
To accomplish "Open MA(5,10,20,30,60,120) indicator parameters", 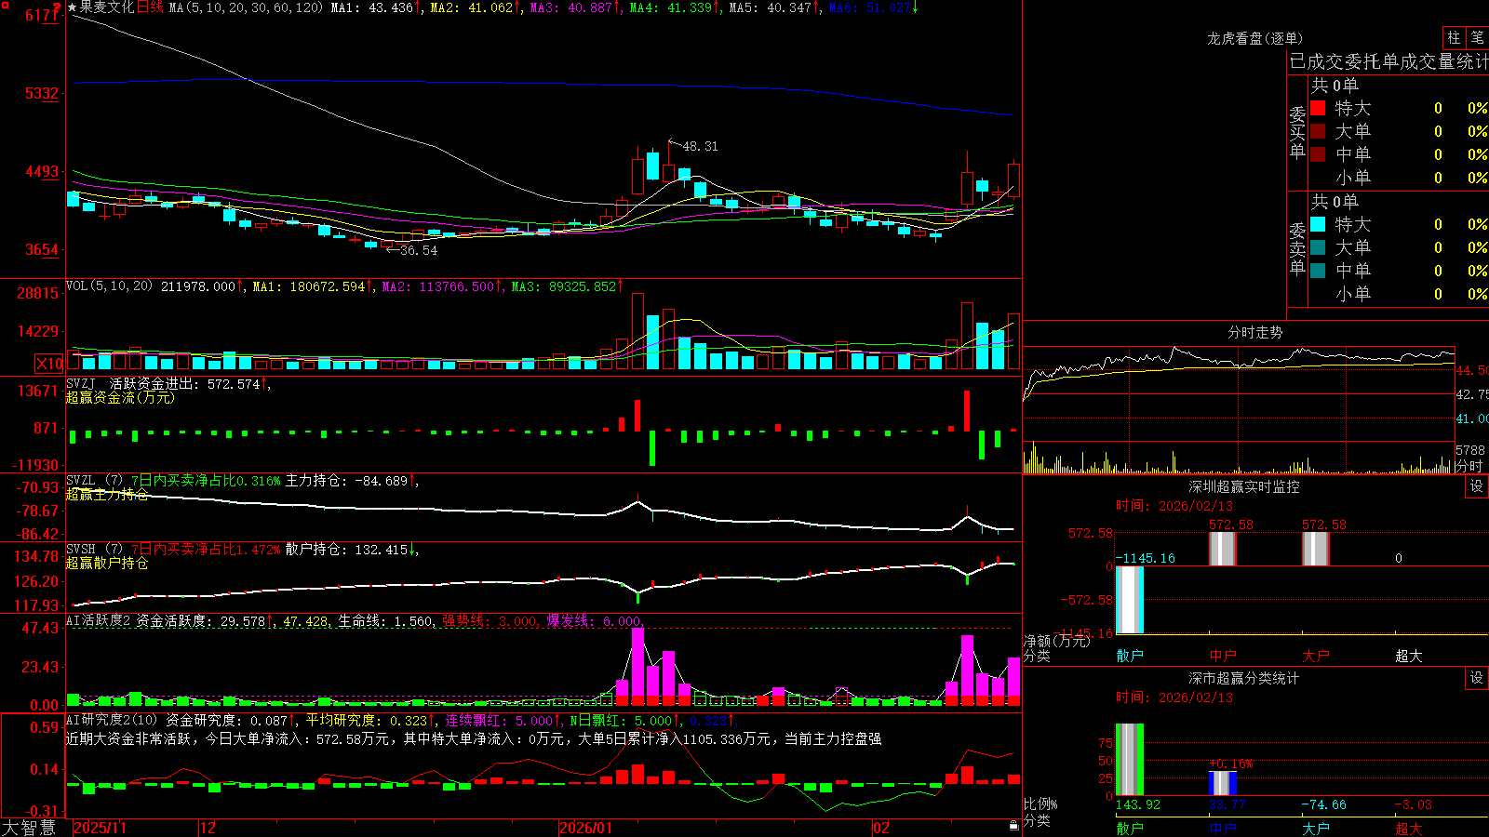I will 246,7.
